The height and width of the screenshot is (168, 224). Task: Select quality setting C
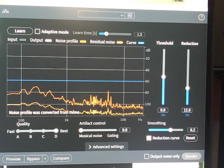point(43,131)
